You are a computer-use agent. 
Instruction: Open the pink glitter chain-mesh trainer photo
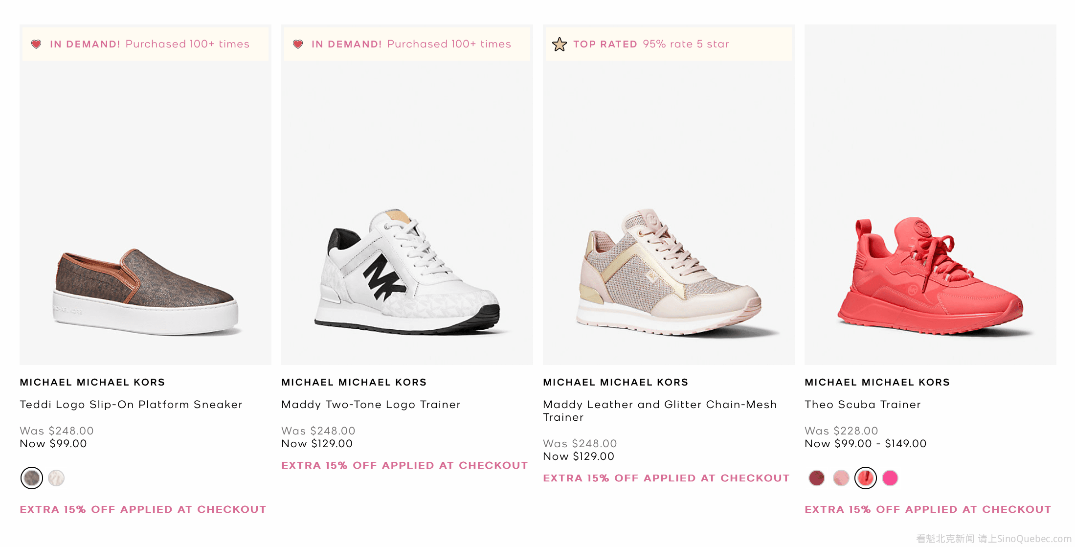point(669,274)
